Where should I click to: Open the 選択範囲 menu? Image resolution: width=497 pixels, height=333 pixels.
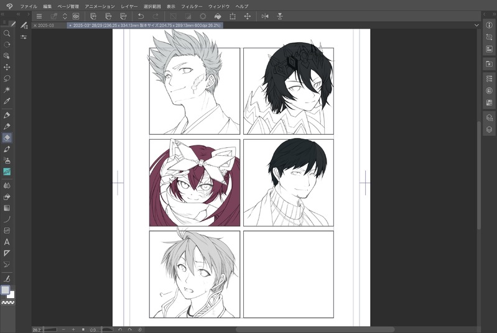click(152, 6)
